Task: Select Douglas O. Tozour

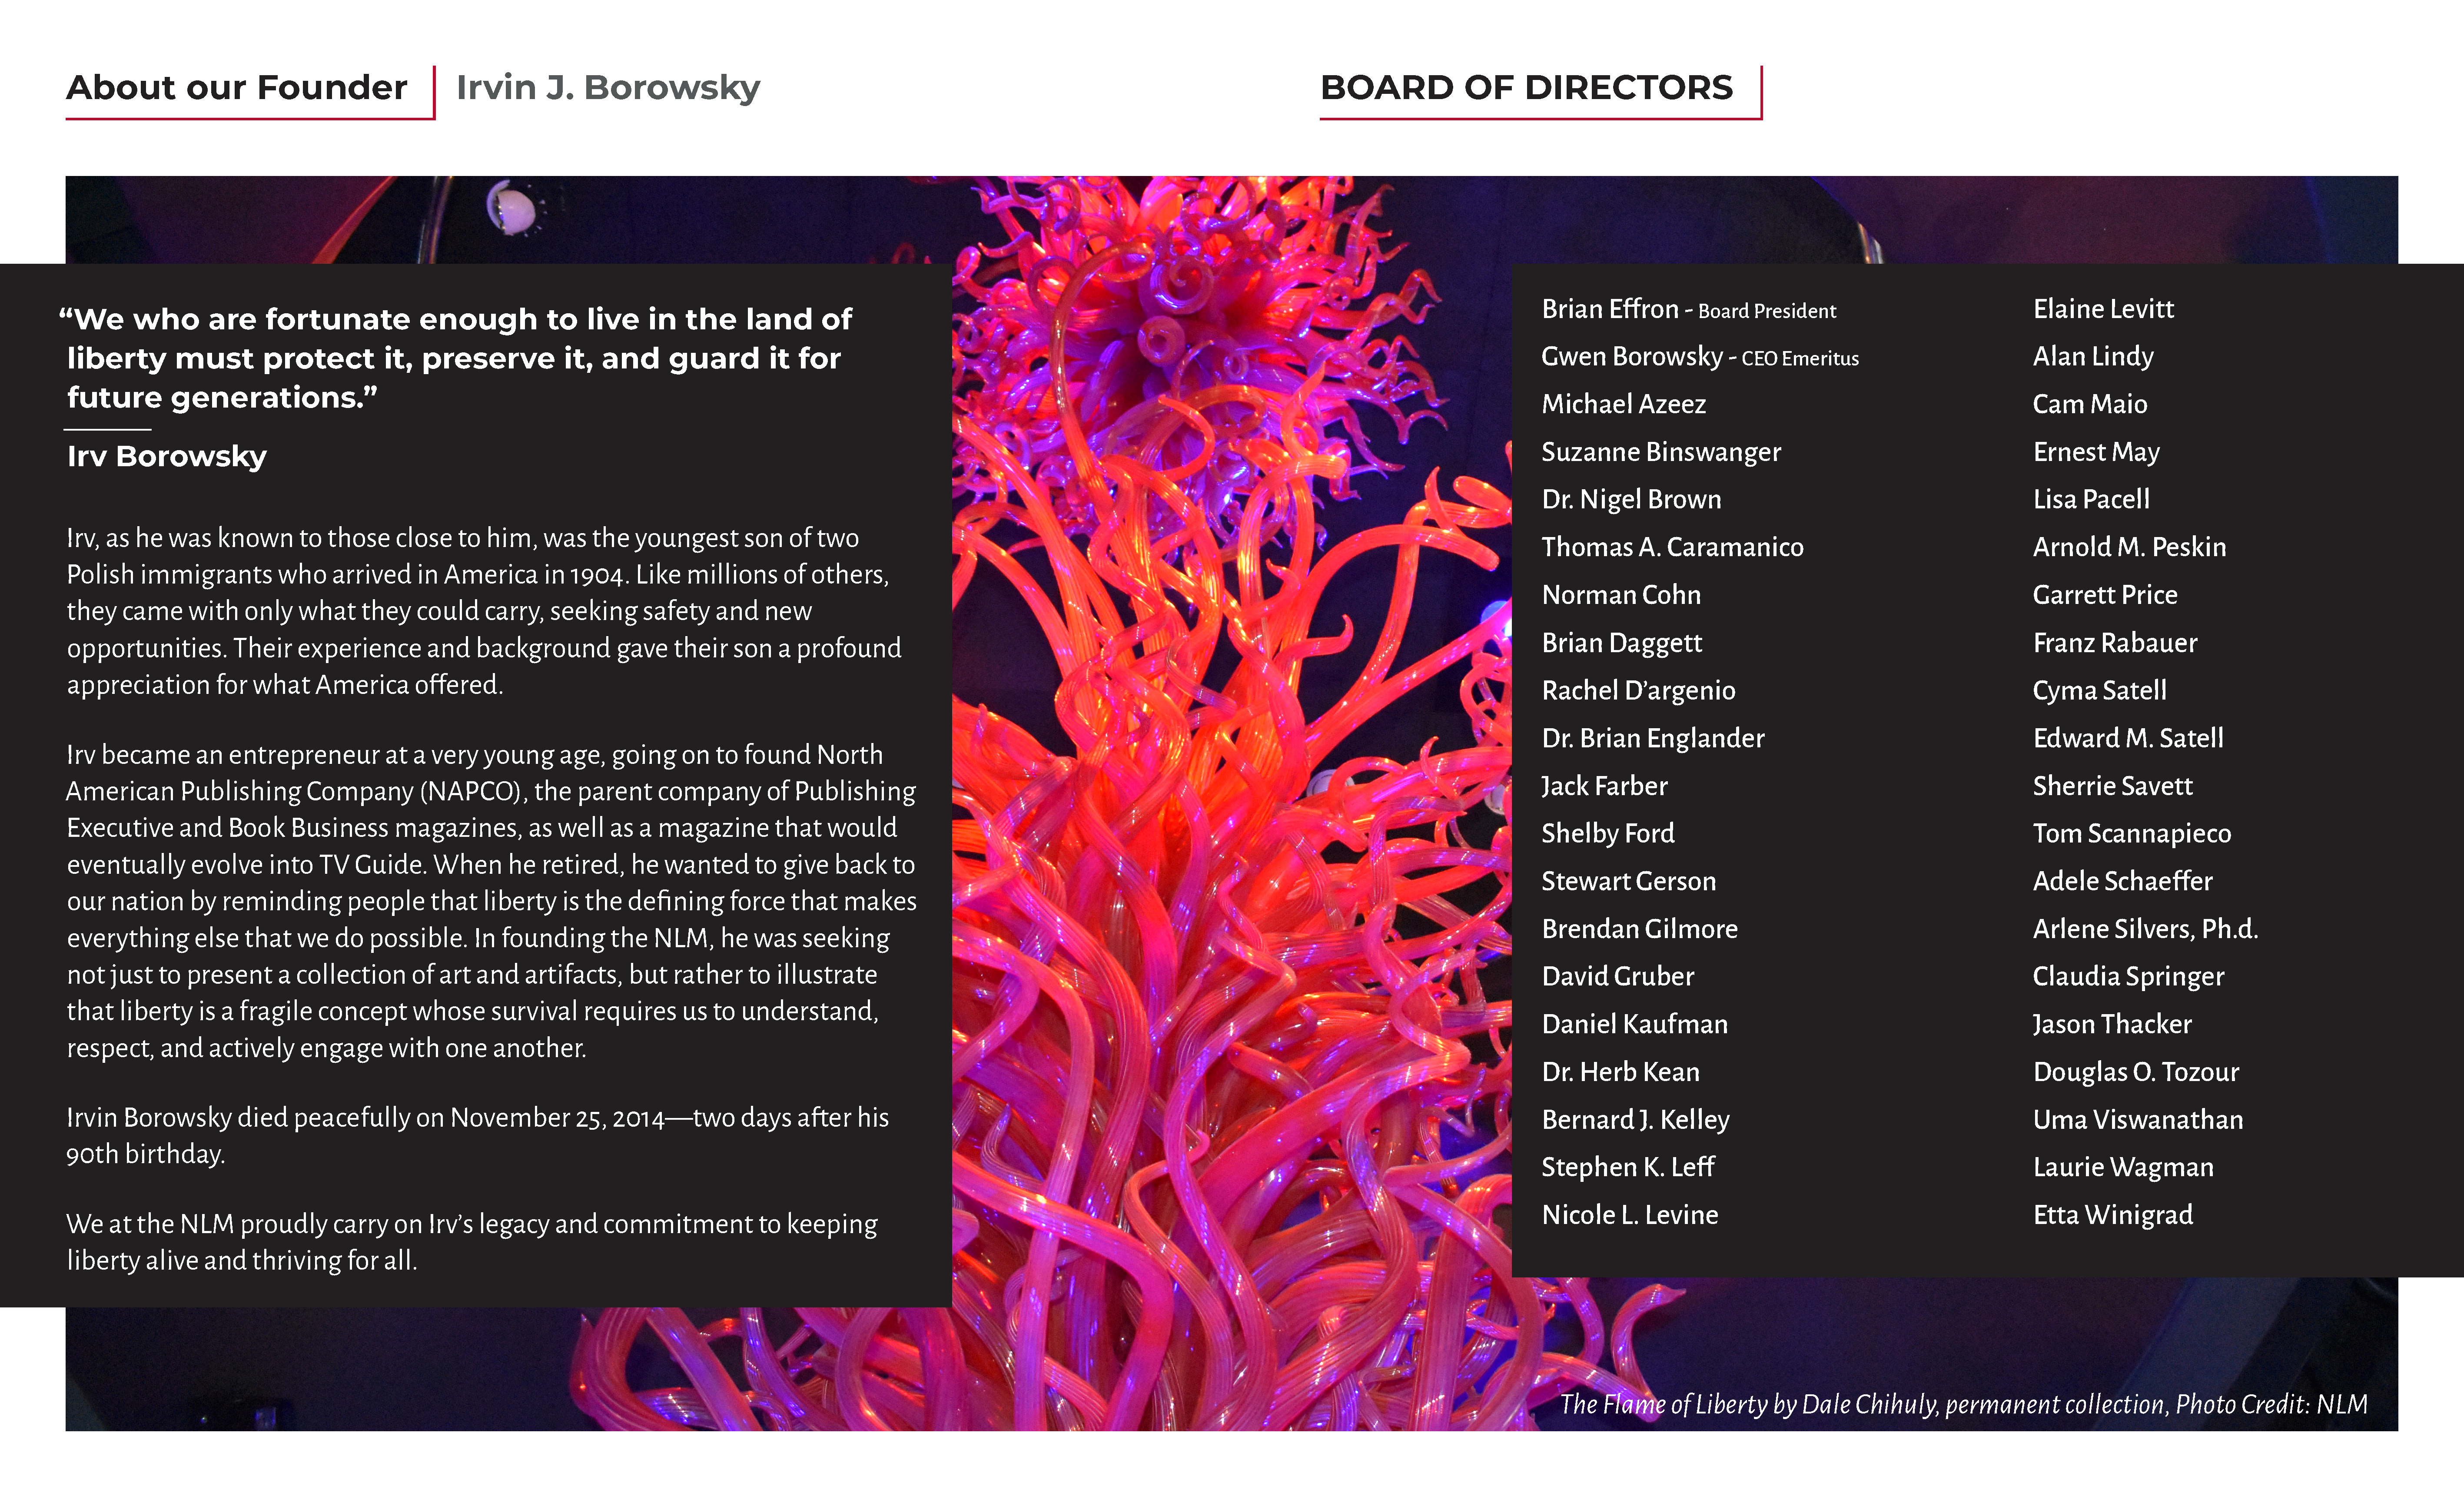Action: point(2136,1072)
